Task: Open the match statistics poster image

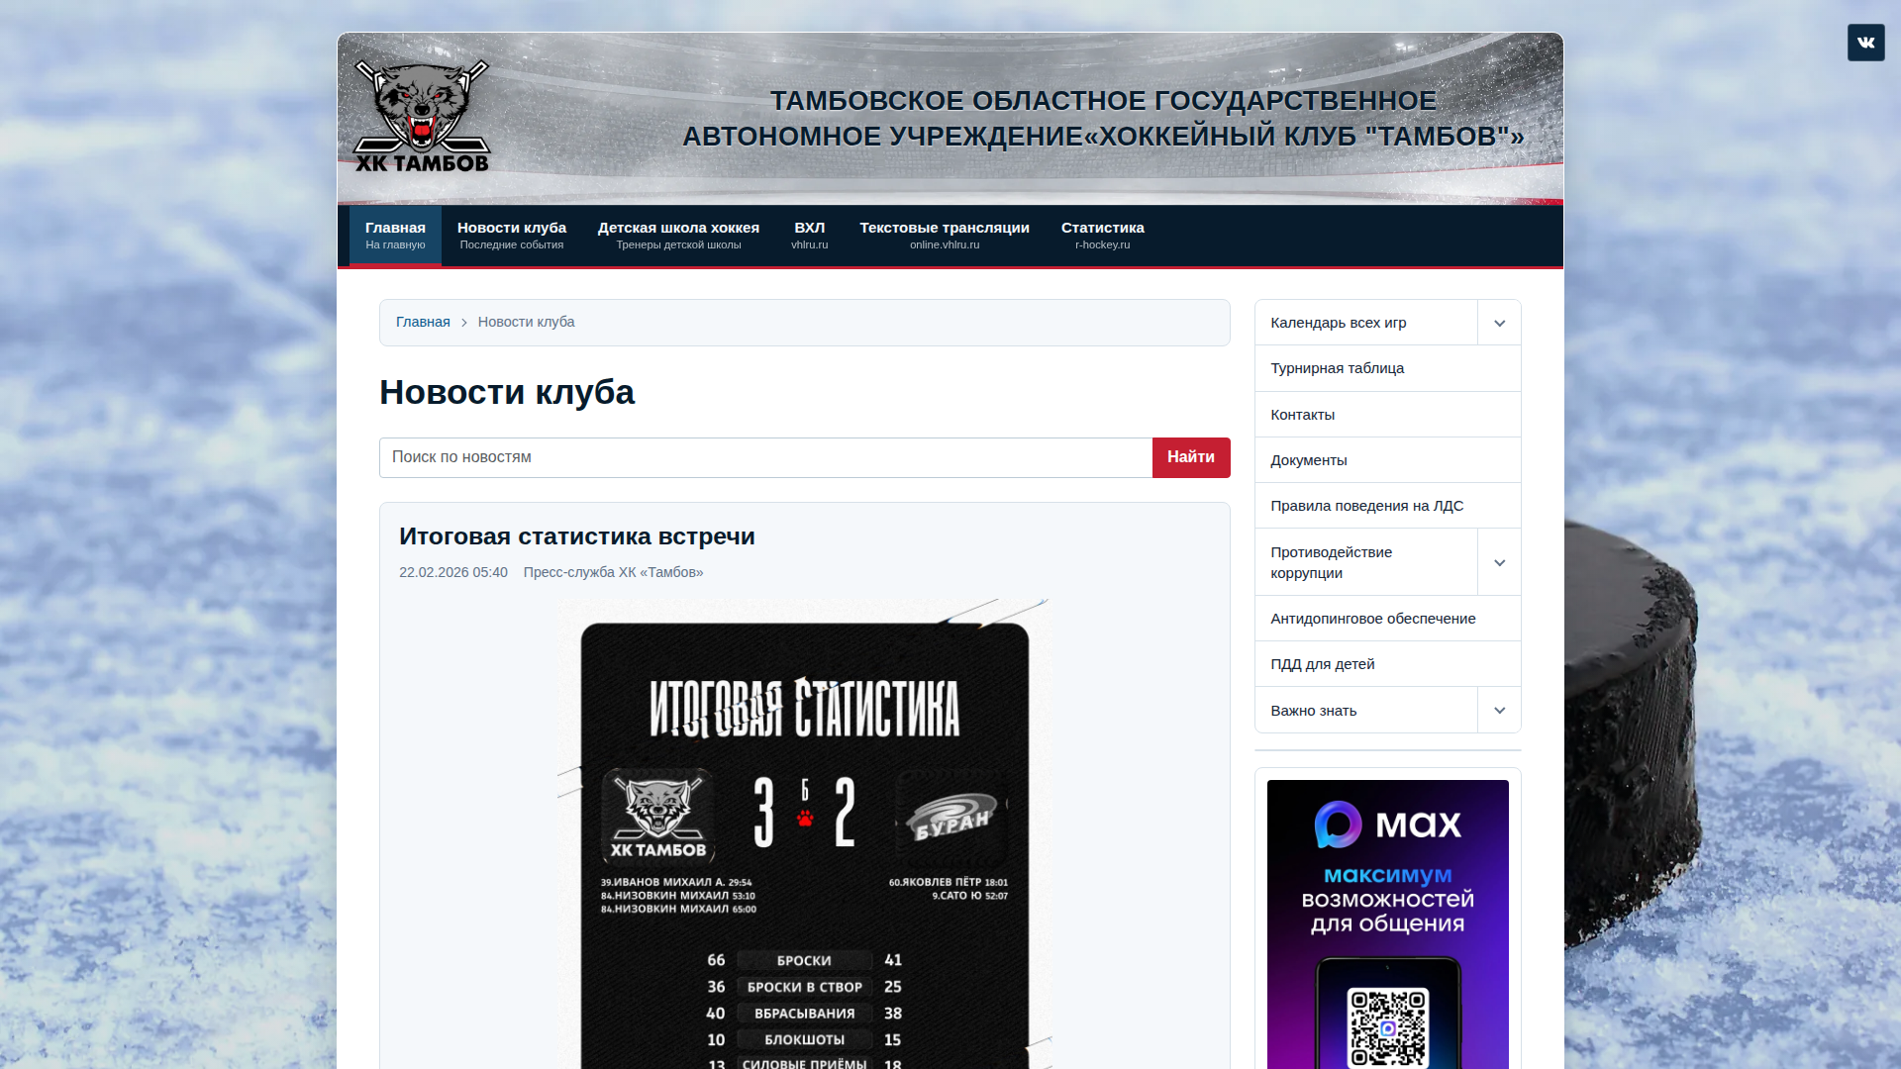Action: click(x=804, y=833)
